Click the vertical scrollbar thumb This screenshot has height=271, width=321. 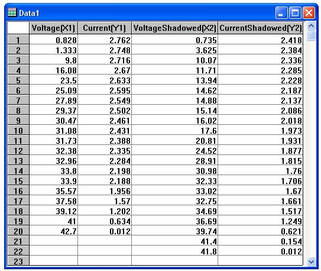pos(311,36)
